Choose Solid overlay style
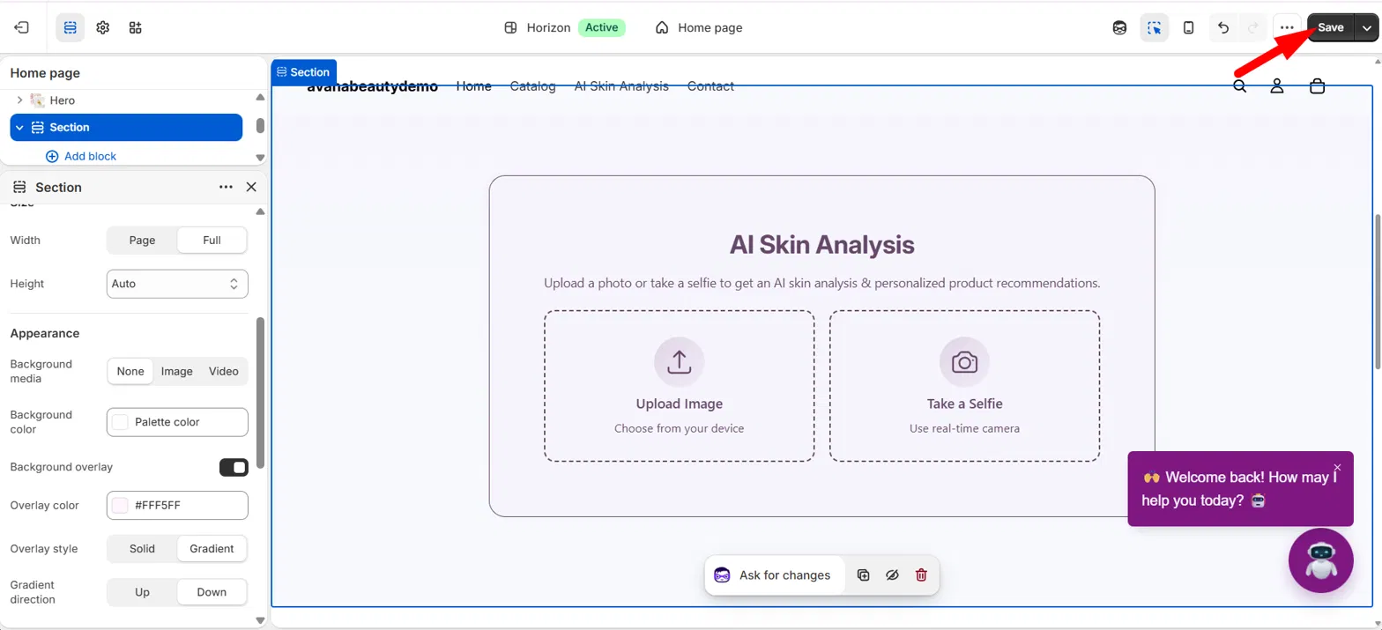 point(142,548)
